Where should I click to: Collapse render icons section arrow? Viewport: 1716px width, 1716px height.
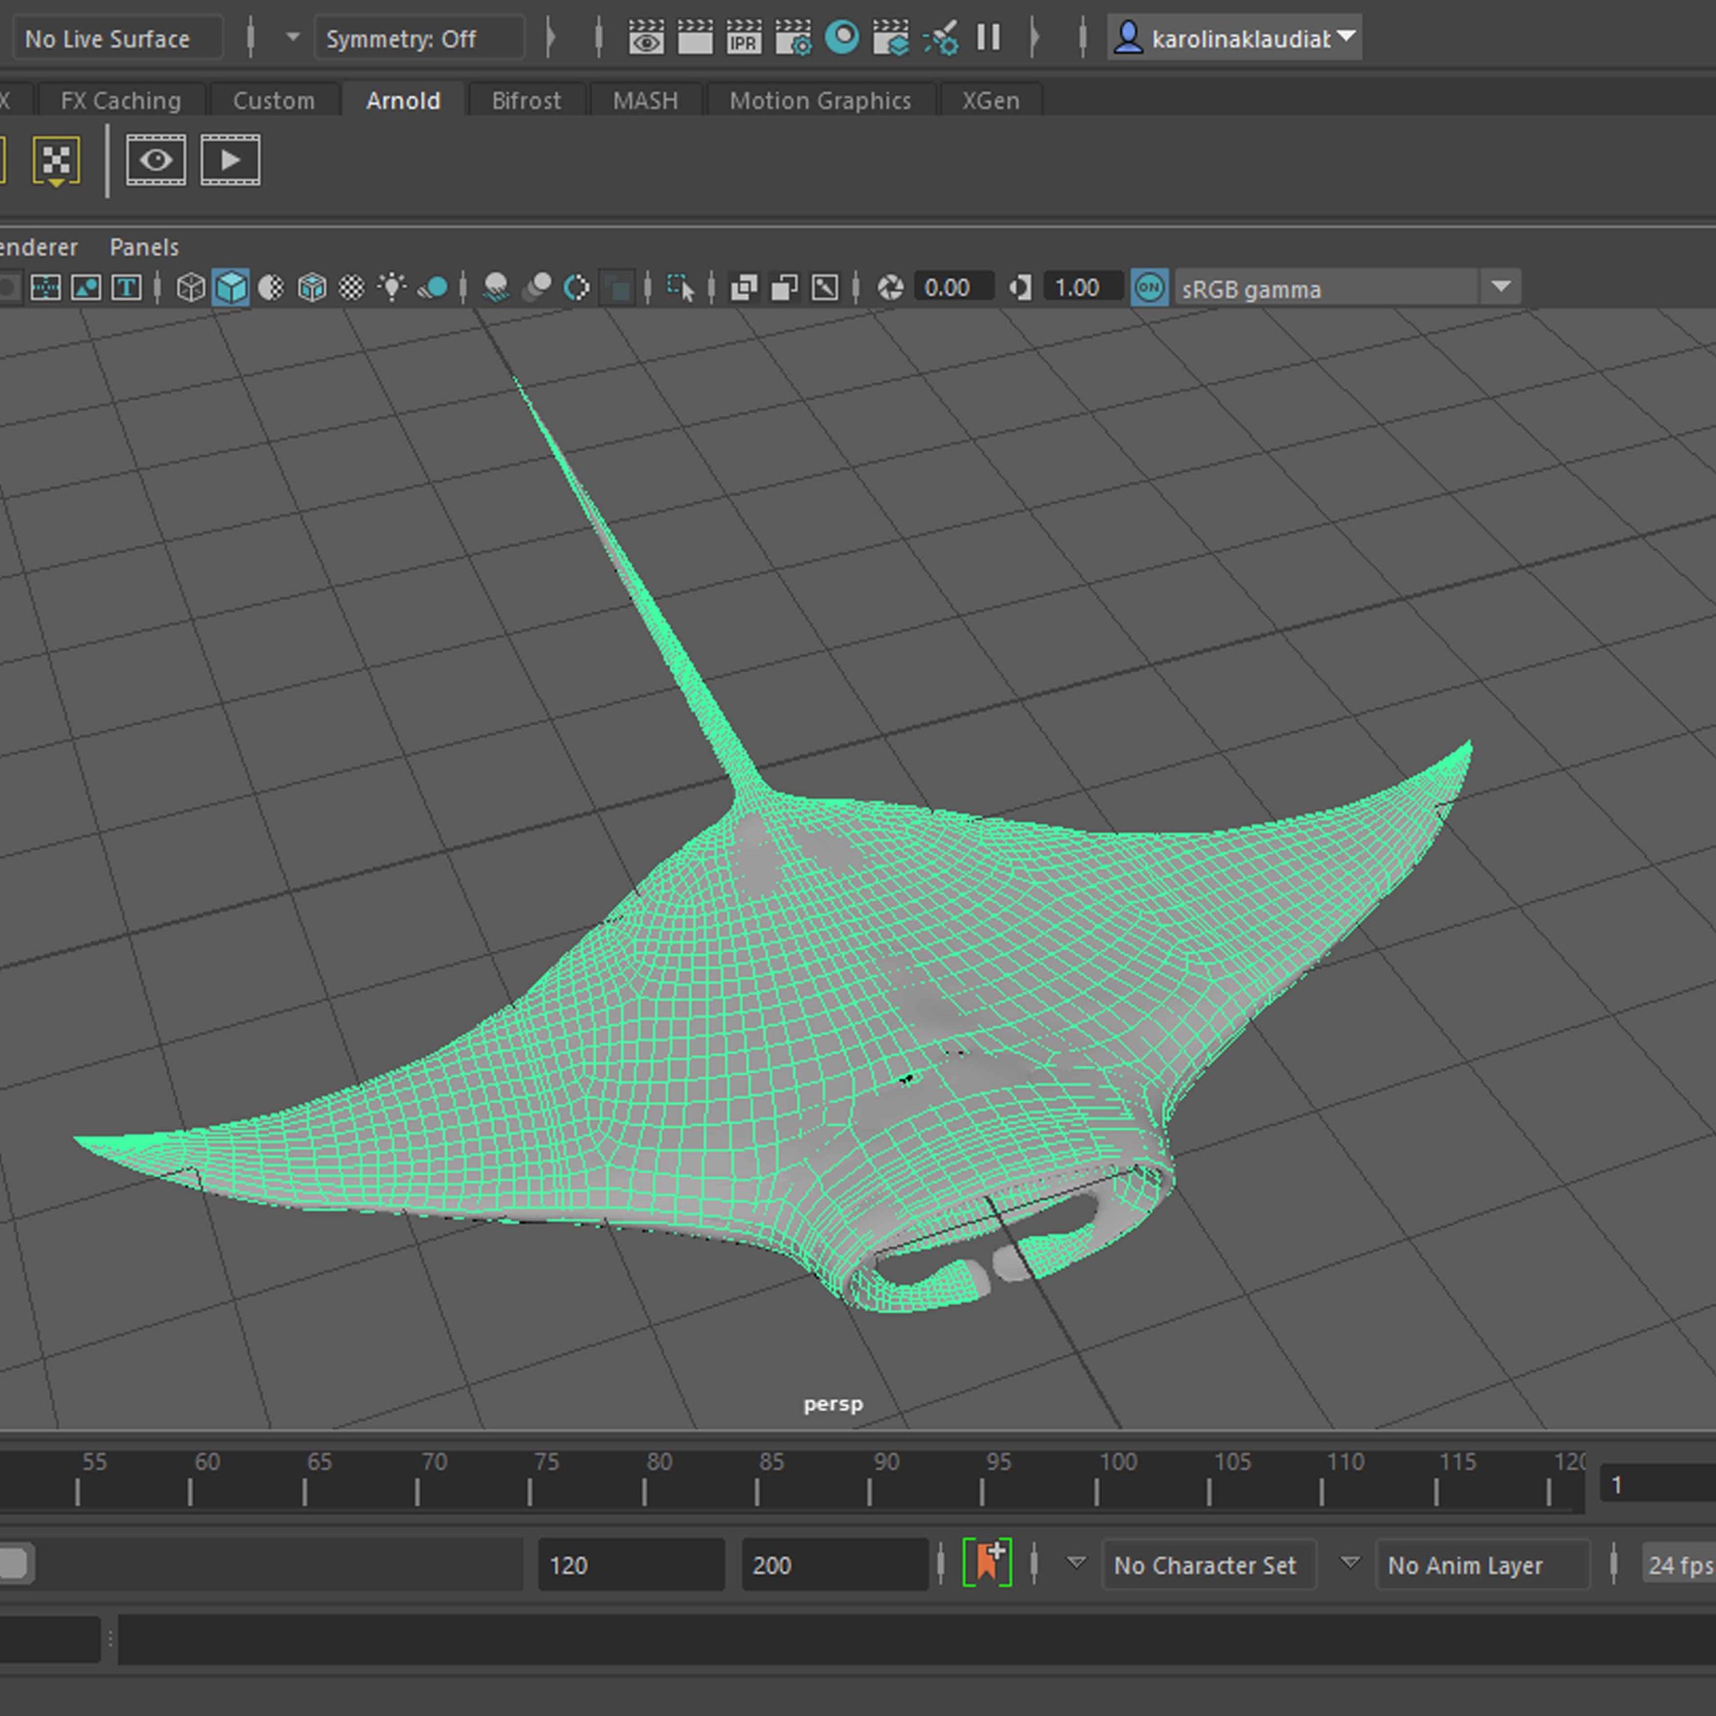[1034, 38]
